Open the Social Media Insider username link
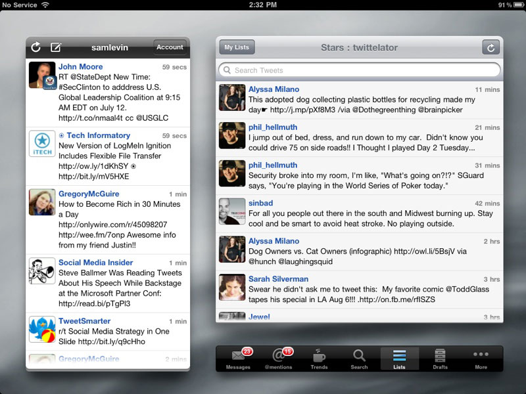Viewport: 526px width, 394px height. pyautogui.click(x=95, y=262)
